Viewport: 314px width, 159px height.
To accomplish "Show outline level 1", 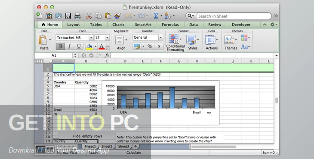I will 37,61.
